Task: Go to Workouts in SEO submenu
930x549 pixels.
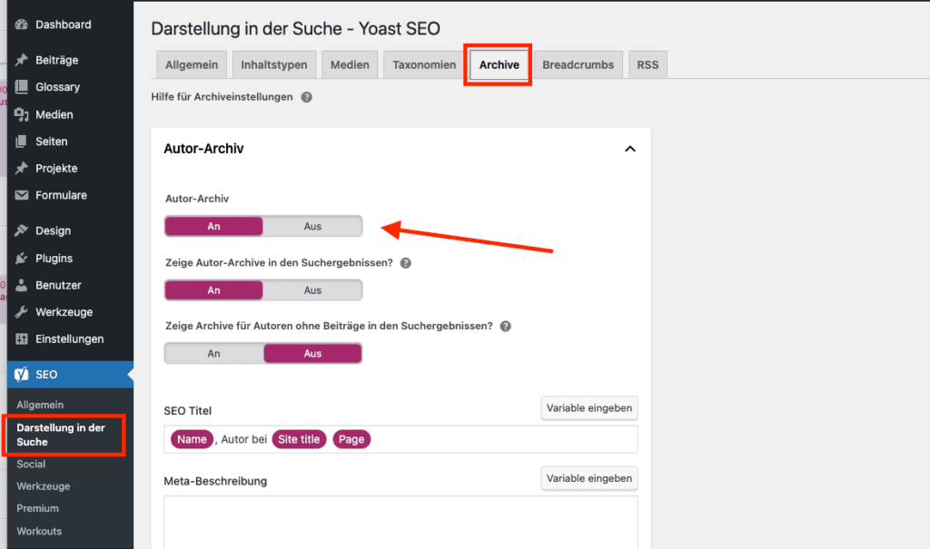Action: click(39, 531)
